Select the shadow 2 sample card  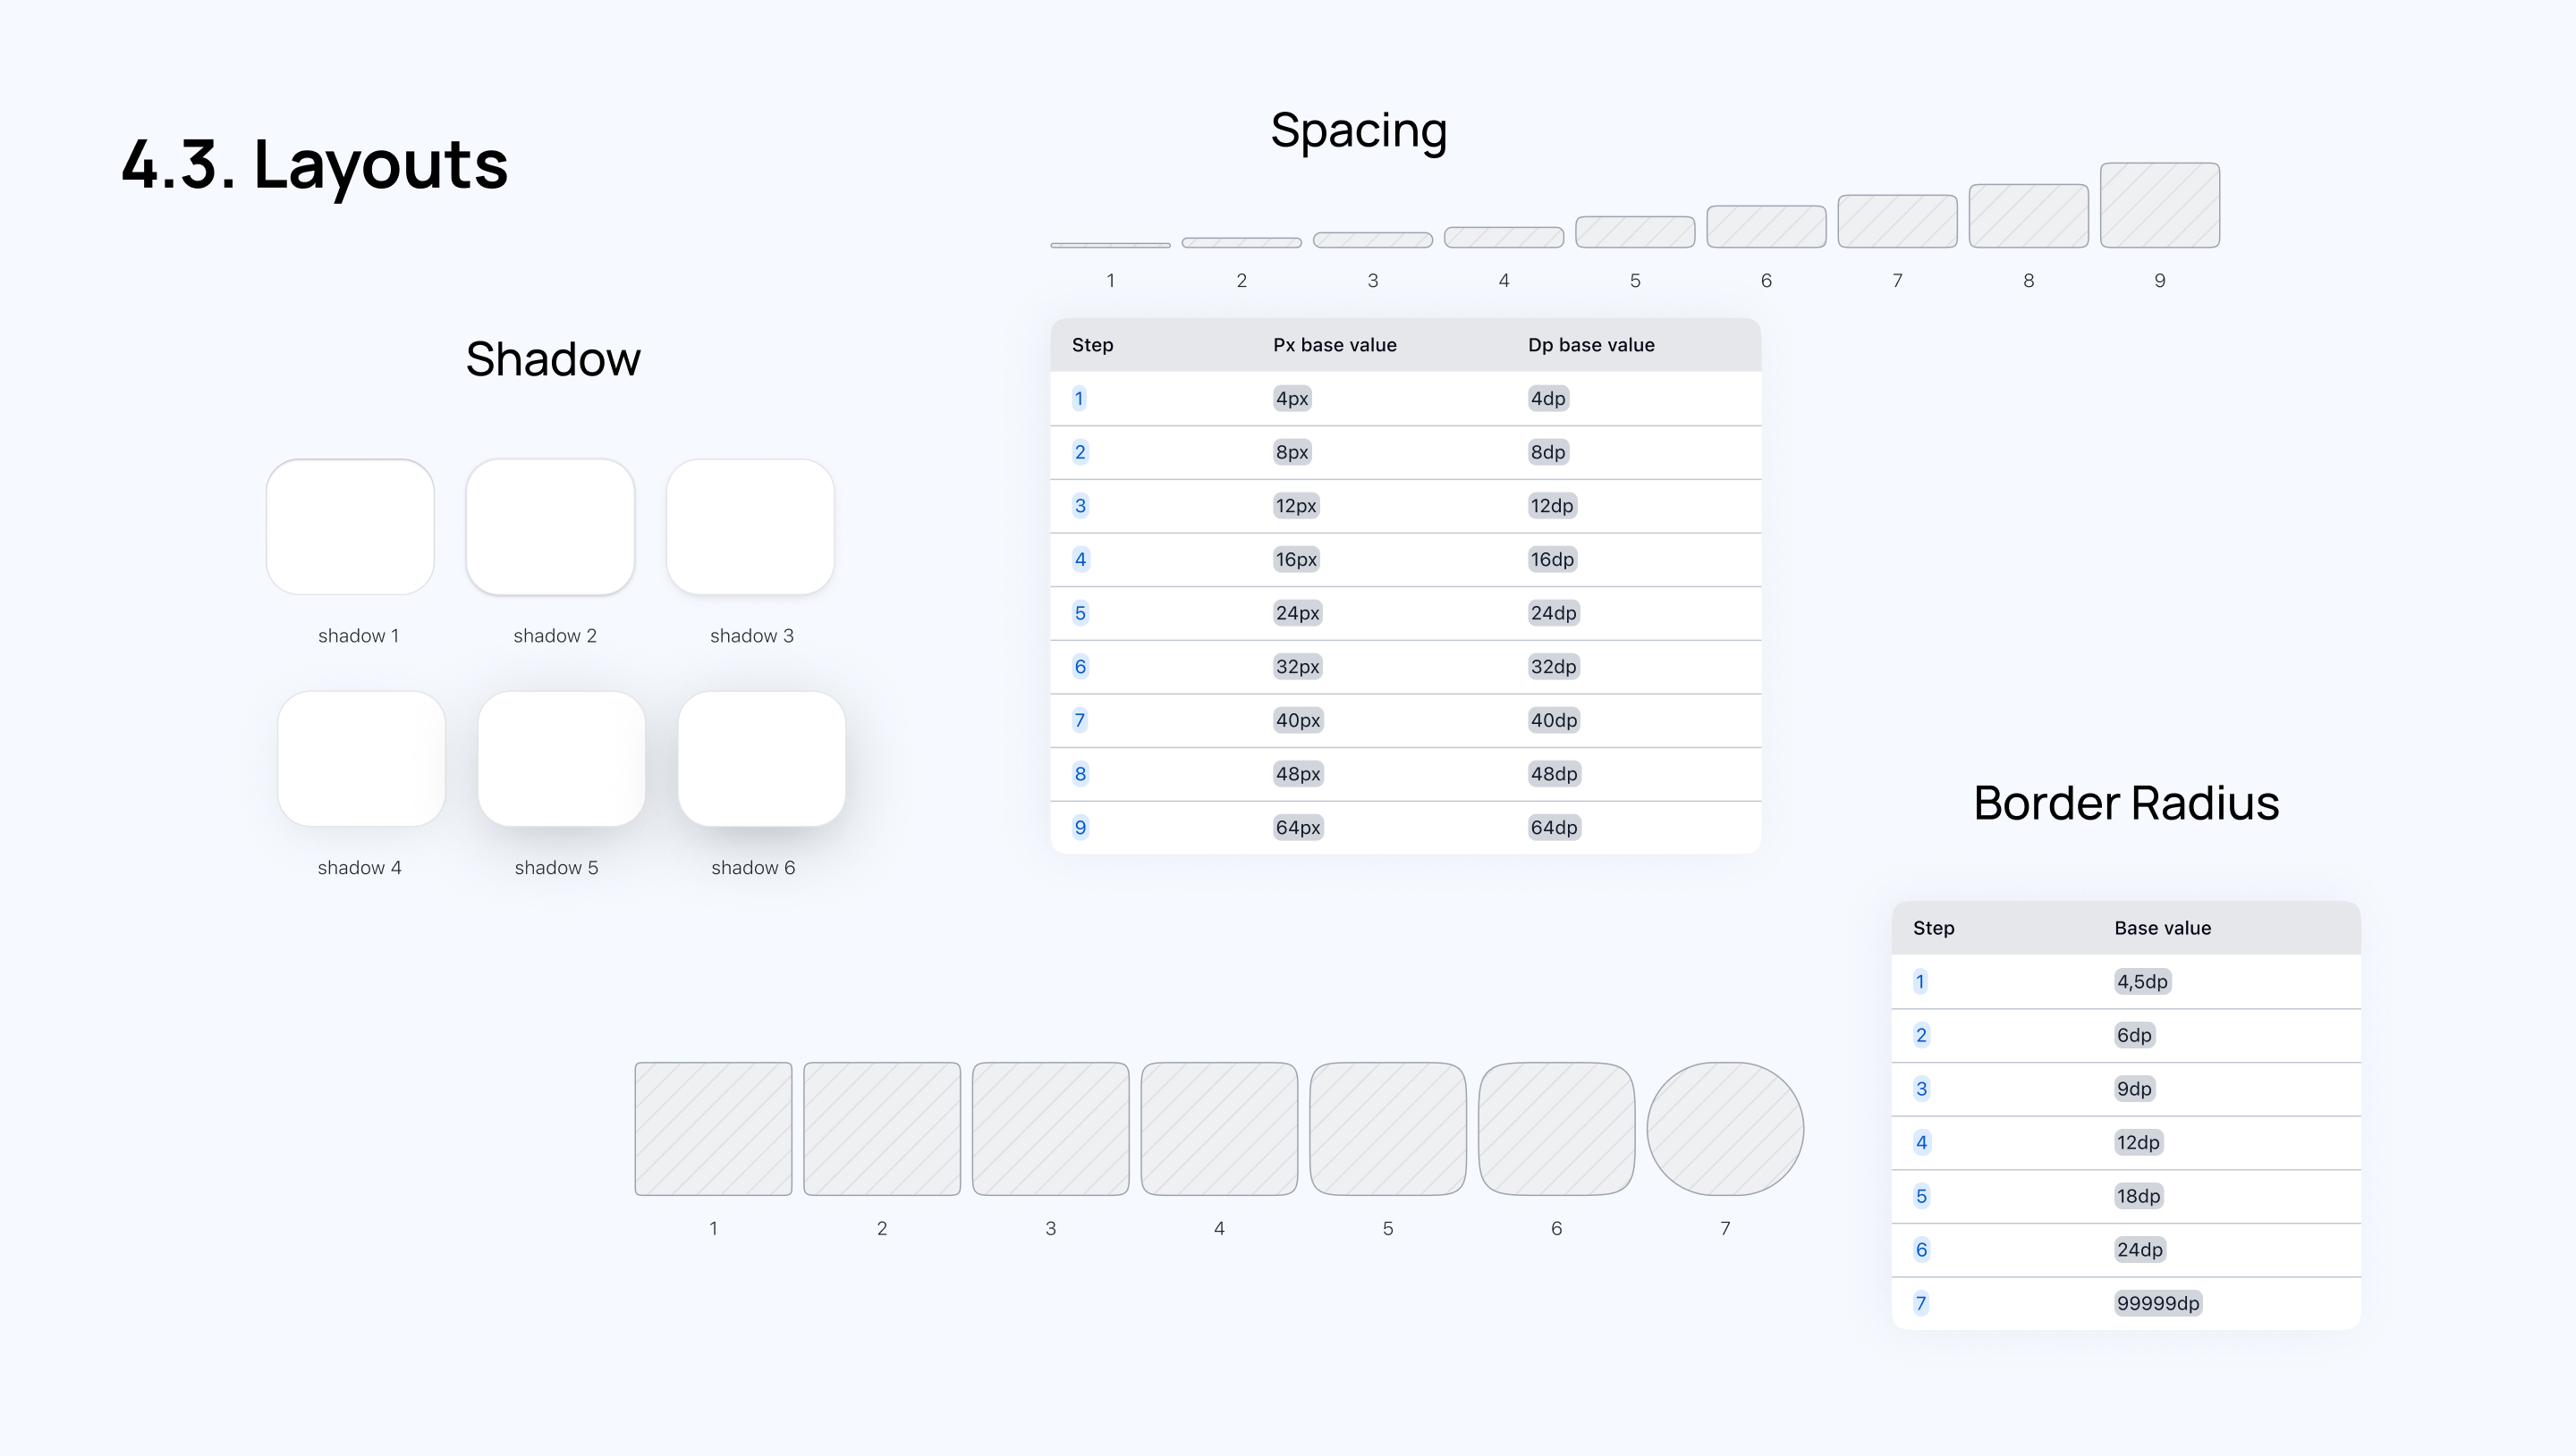[550, 527]
